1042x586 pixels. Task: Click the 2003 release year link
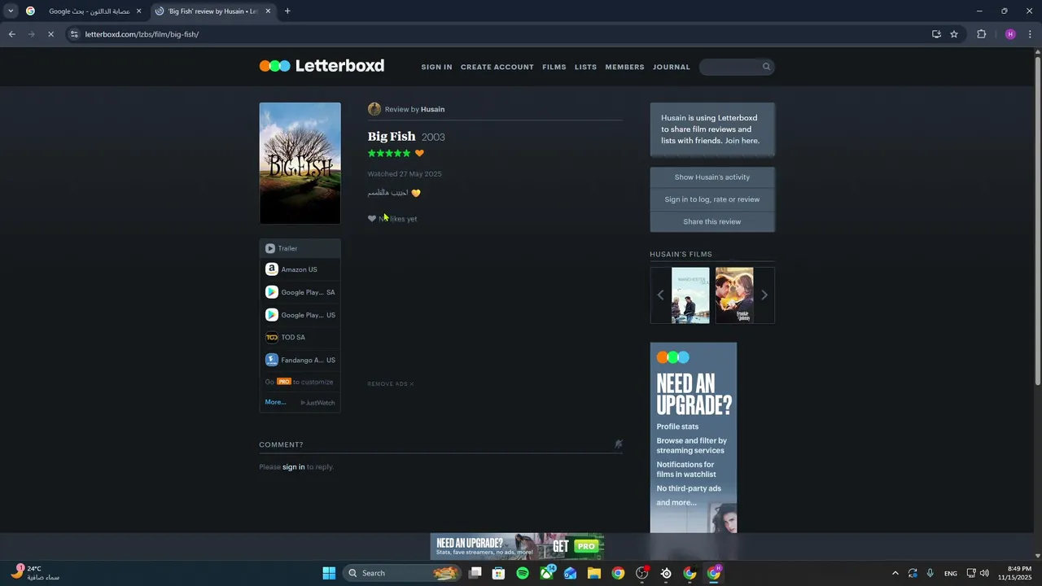click(433, 137)
